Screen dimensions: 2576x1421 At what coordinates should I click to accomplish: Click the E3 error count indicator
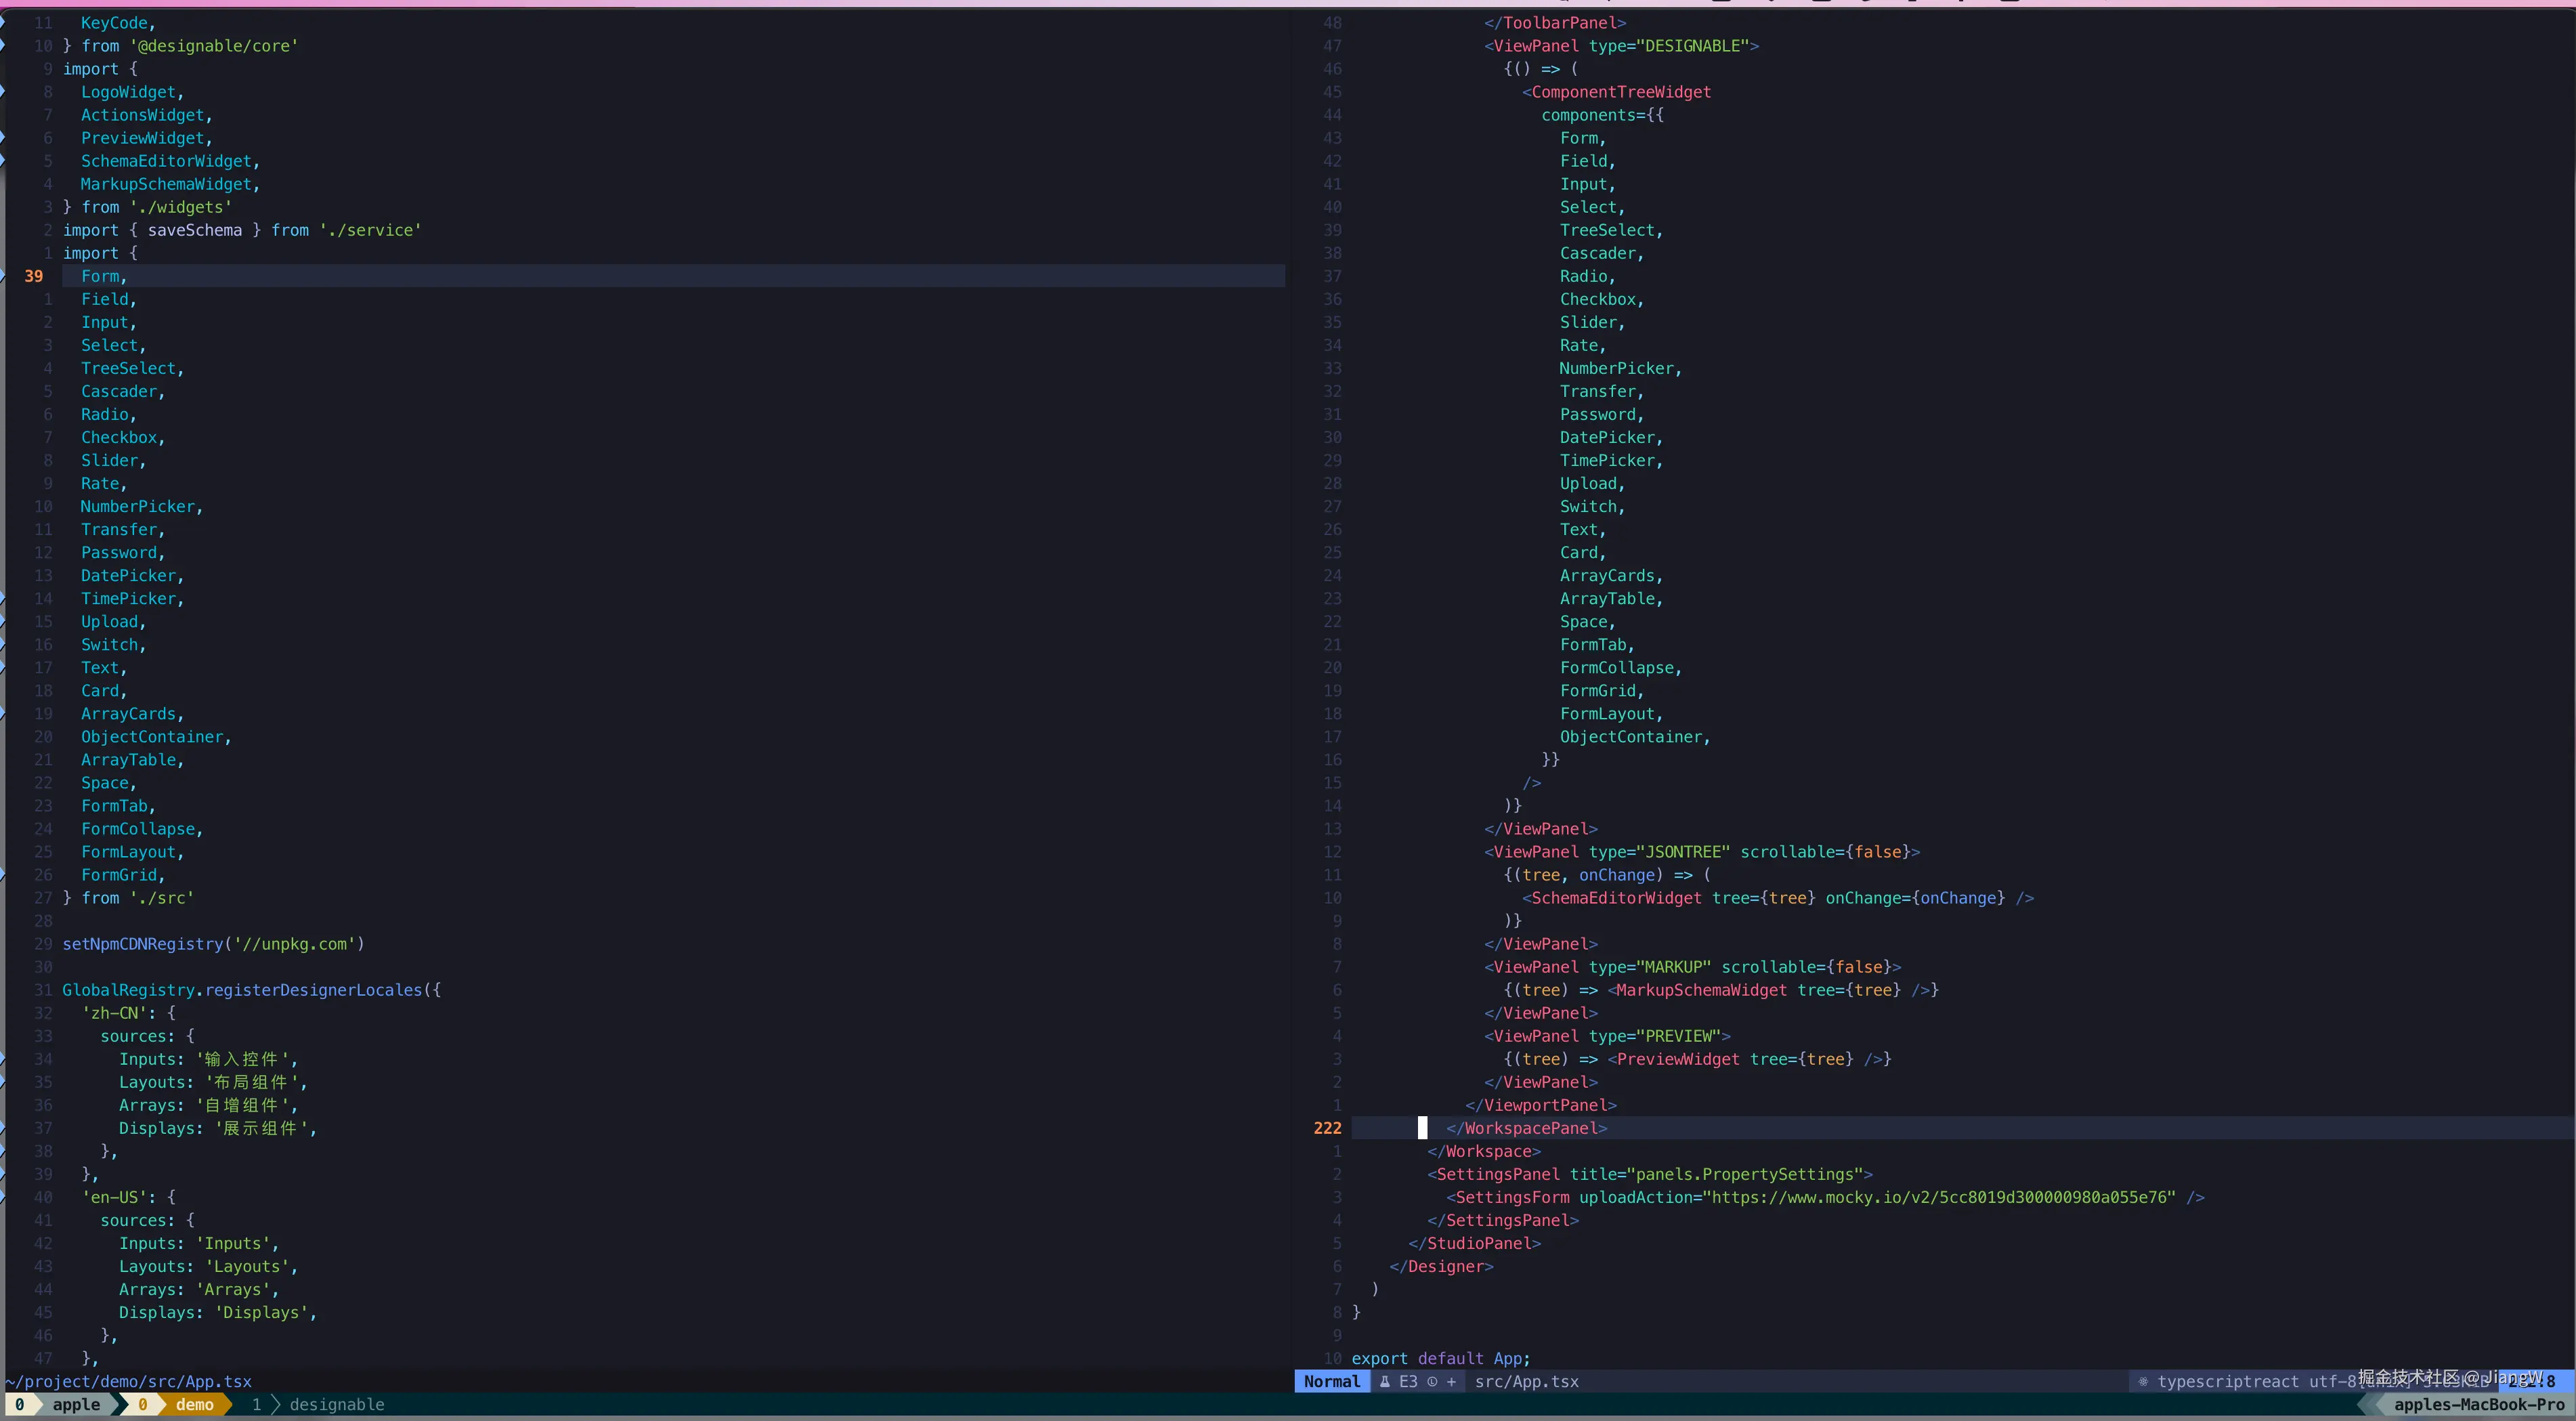1408,1381
